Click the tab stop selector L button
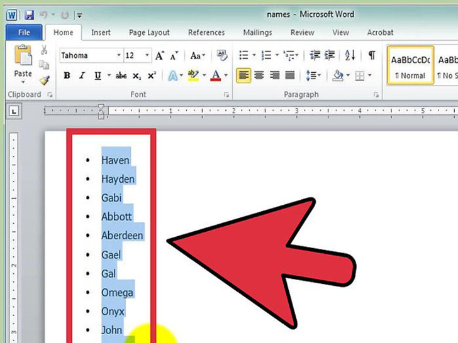458x343 pixels. [x=14, y=111]
